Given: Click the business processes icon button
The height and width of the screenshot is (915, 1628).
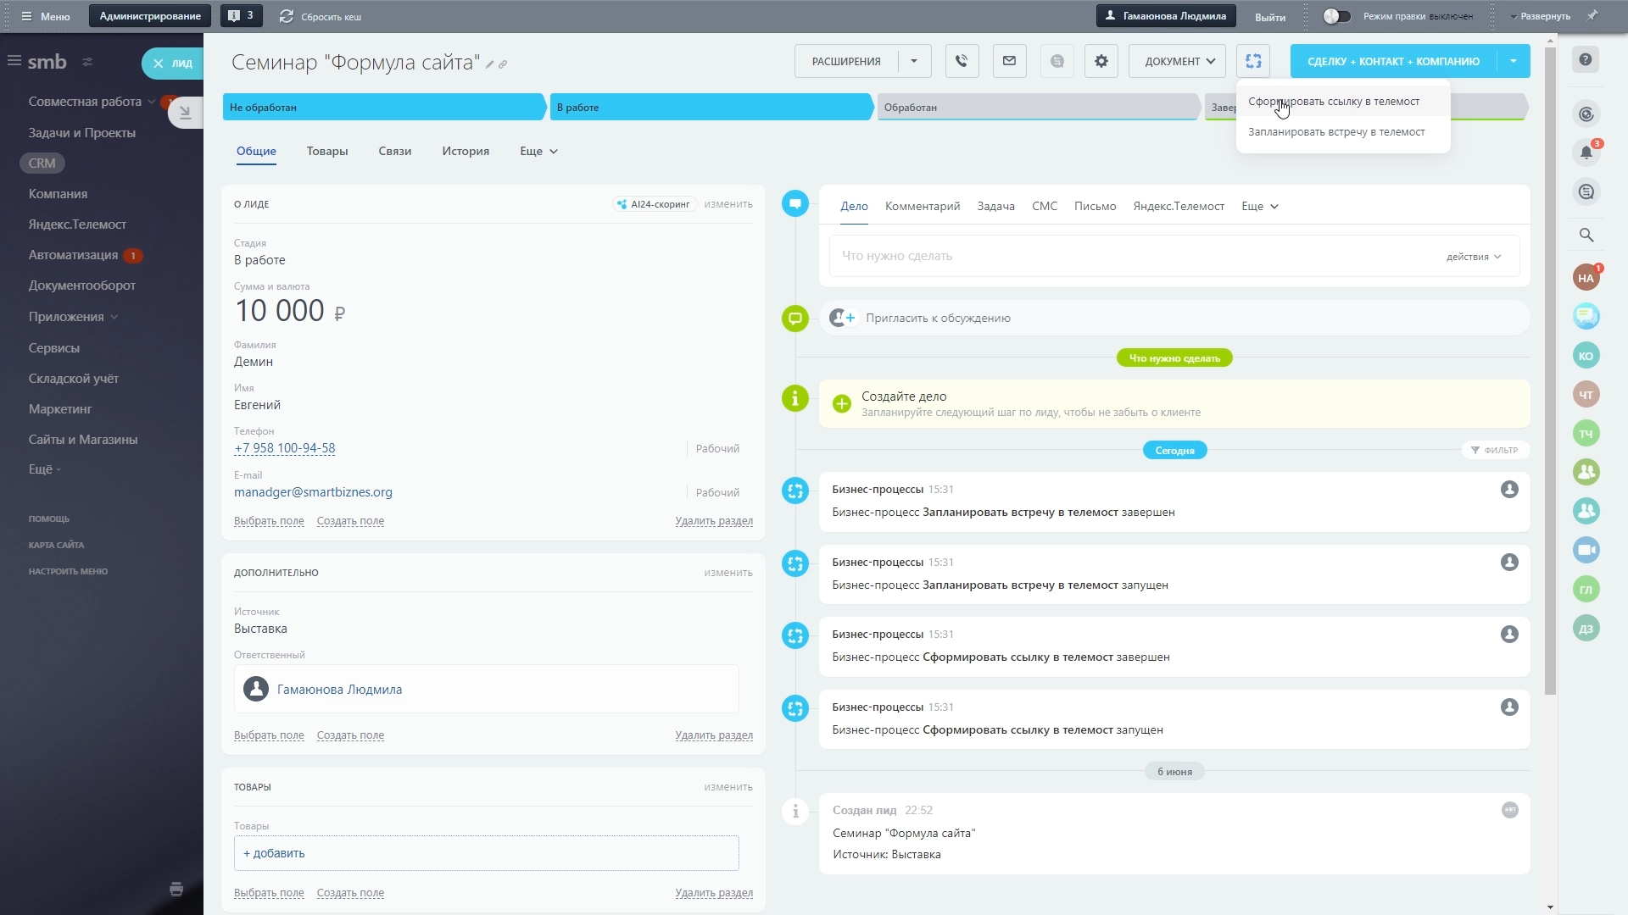Looking at the screenshot, I should 1253,61.
